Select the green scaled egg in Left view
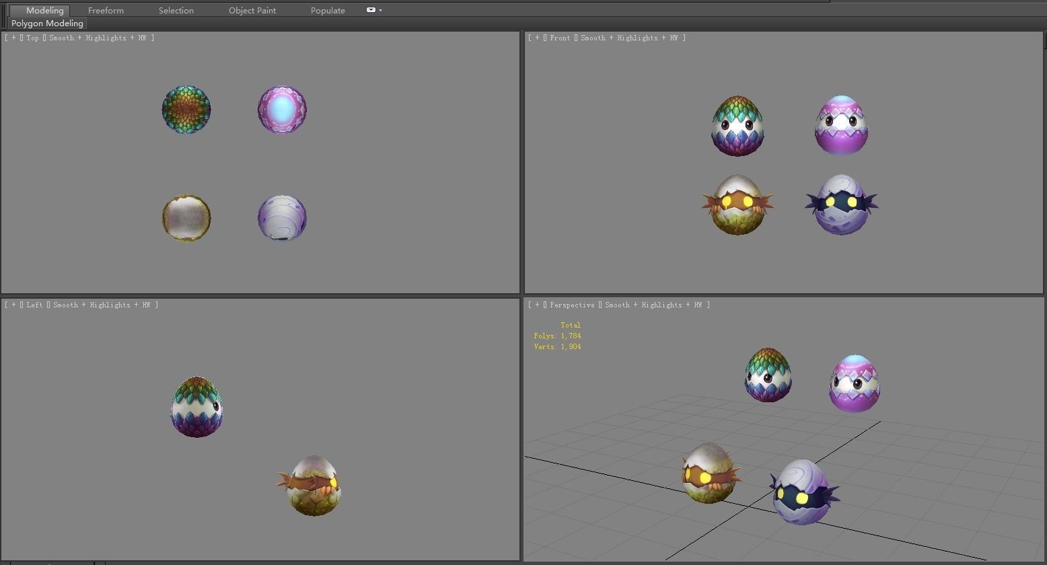Viewport: 1047px width, 565px height. pyautogui.click(x=196, y=407)
